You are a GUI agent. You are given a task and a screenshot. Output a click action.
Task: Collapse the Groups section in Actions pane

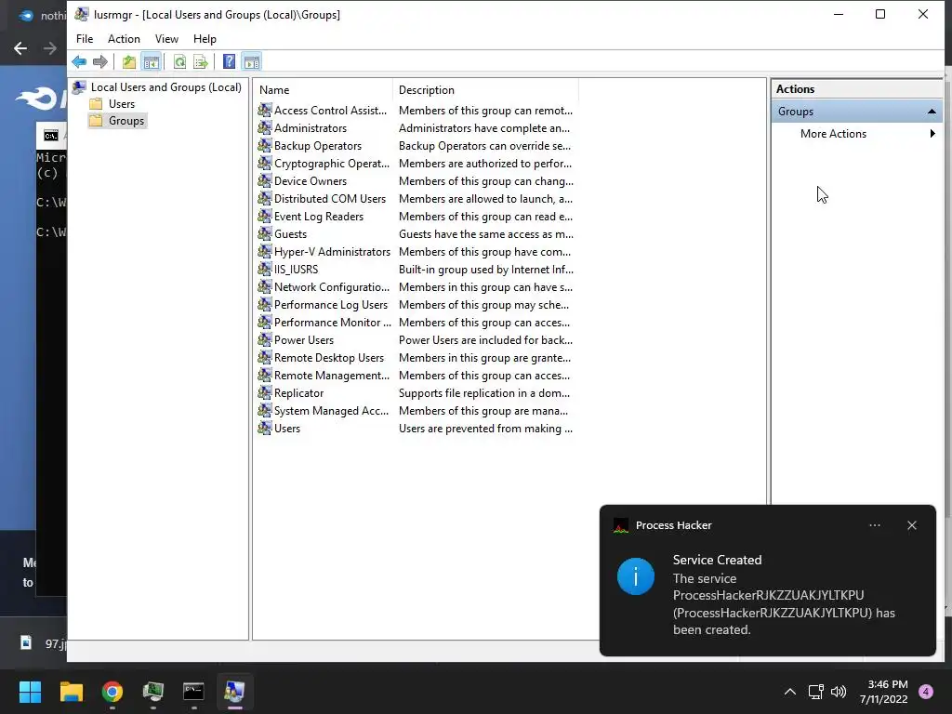coord(932,112)
